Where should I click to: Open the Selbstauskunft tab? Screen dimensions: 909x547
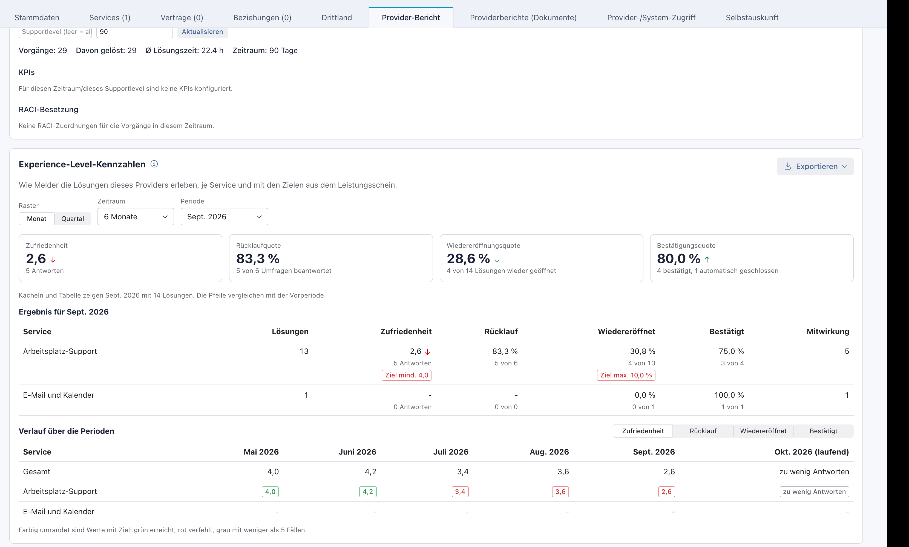[752, 17]
